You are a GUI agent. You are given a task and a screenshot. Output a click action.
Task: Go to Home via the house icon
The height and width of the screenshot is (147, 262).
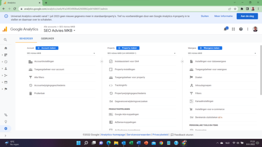coord(6,48)
